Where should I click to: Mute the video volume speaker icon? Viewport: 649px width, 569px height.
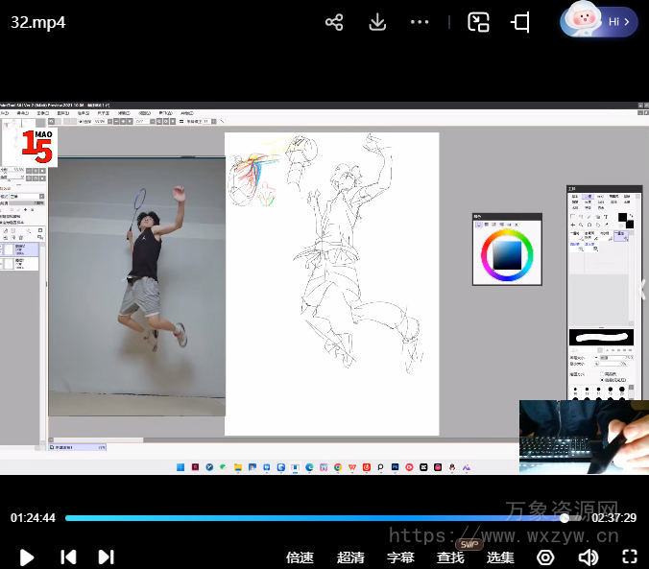coord(588,557)
